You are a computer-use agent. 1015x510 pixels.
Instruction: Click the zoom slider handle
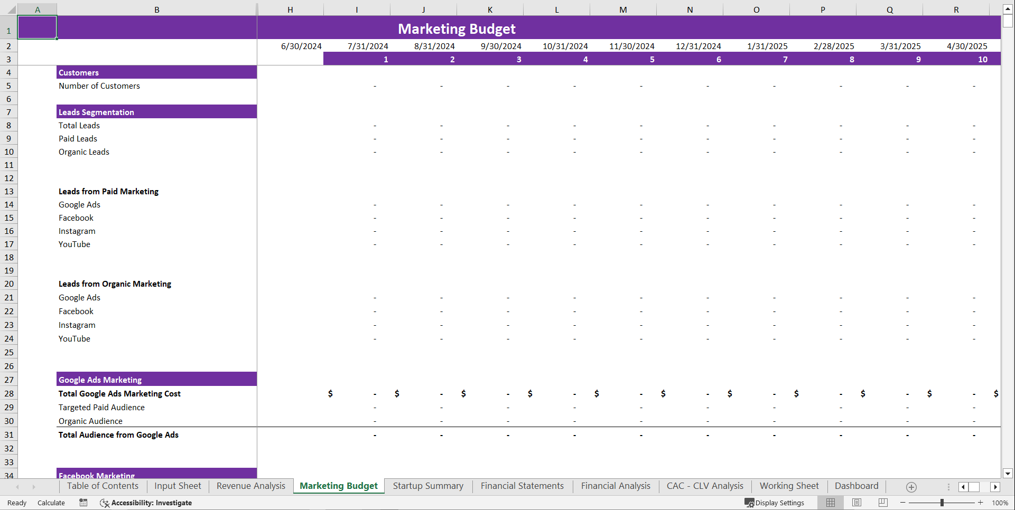click(942, 503)
